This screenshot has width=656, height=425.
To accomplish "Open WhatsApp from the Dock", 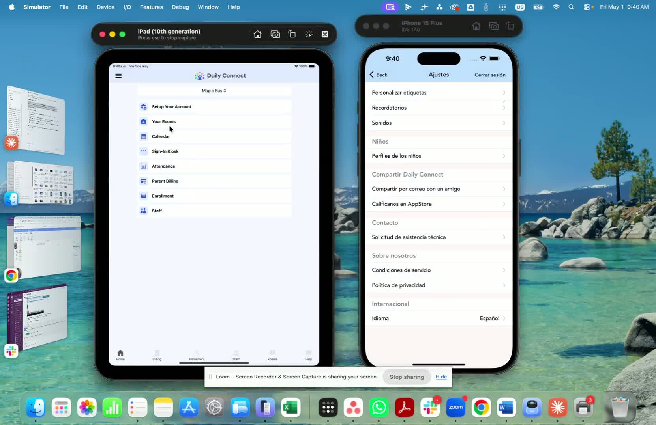I will (379, 408).
